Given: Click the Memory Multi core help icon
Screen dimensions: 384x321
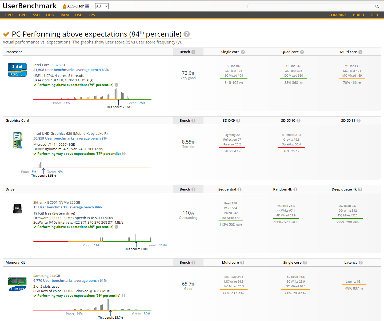Looking at the screenshot, I should (242, 263).
